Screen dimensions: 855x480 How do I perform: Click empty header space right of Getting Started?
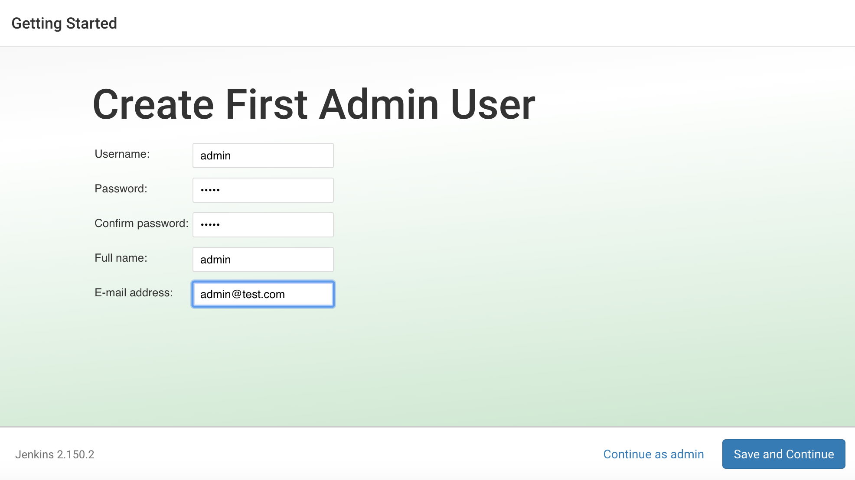pos(477,23)
